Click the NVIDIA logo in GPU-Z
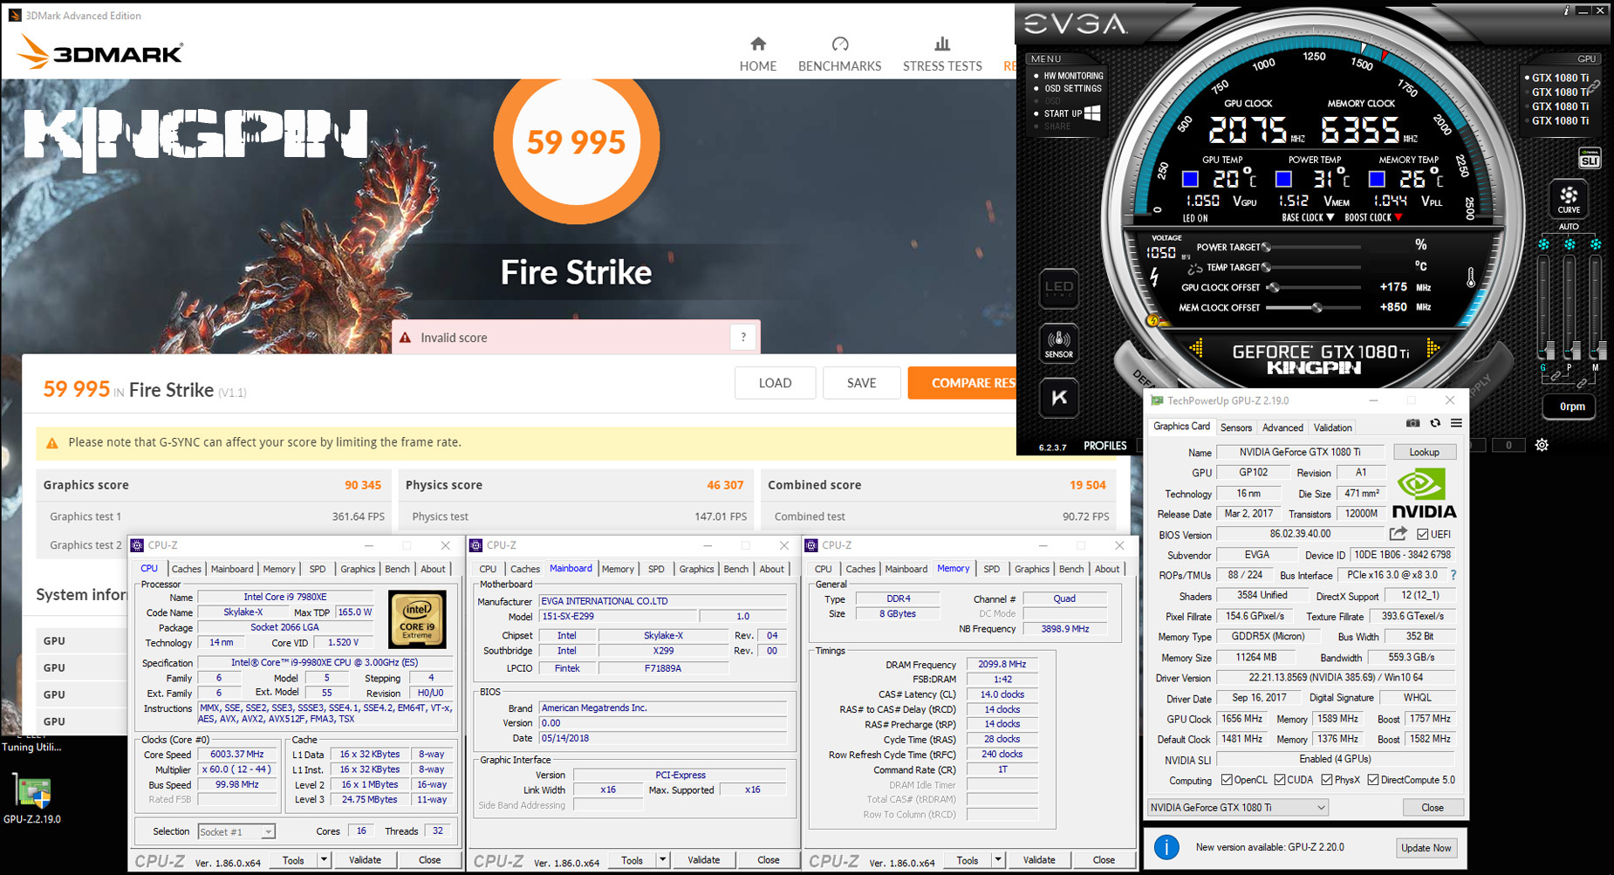The image size is (1614, 875). [1424, 494]
